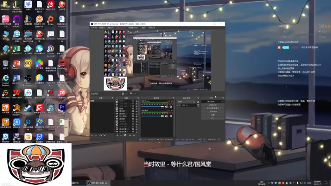Open WPS Office desktop shortcut

(17, 94)
